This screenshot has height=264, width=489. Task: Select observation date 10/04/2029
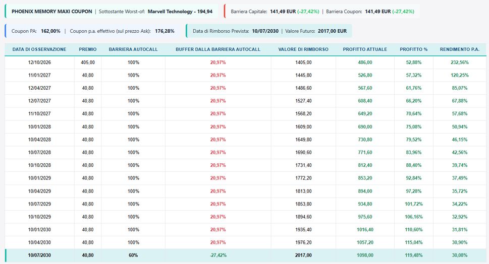[x=39, y=191]
